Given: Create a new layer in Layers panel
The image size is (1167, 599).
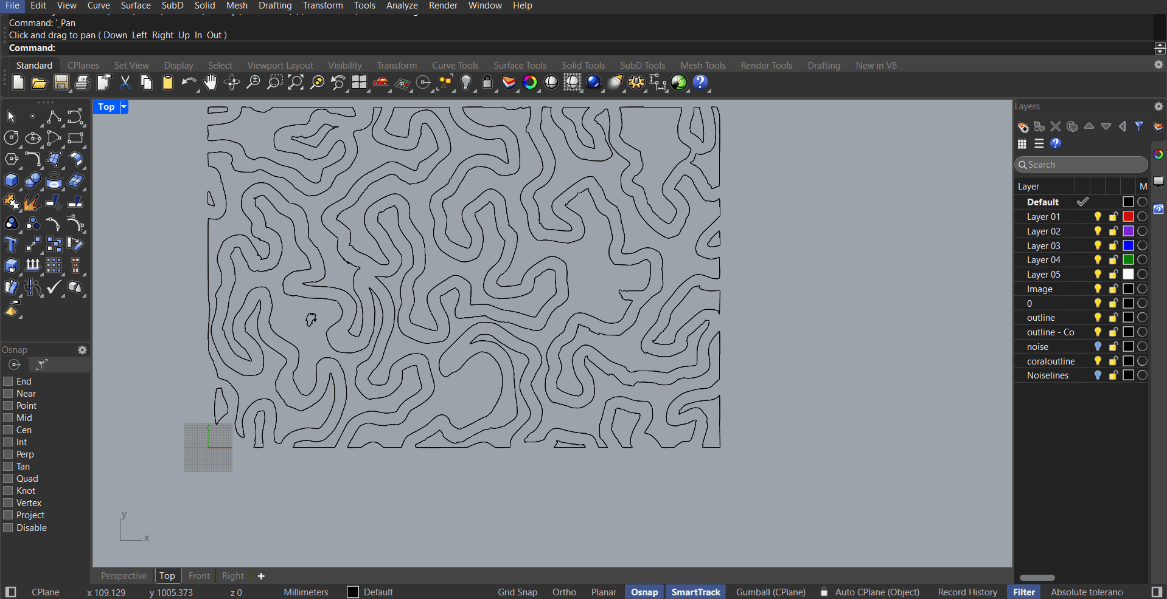Looking at the screenshot, I should click(1023, 127).
